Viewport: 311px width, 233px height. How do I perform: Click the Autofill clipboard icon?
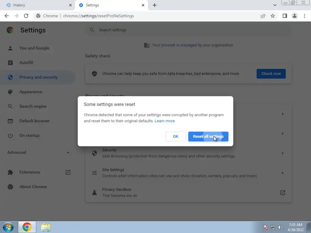pos(10,62)
